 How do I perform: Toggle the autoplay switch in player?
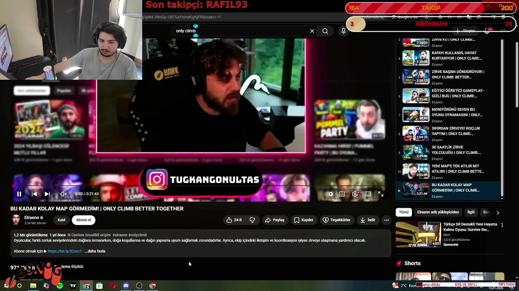pyautogui.click(x=329, y=194)
